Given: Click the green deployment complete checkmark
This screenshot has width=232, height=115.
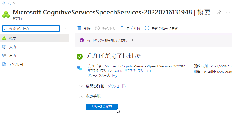Looking at the screenshot, I should click(80, 57).
